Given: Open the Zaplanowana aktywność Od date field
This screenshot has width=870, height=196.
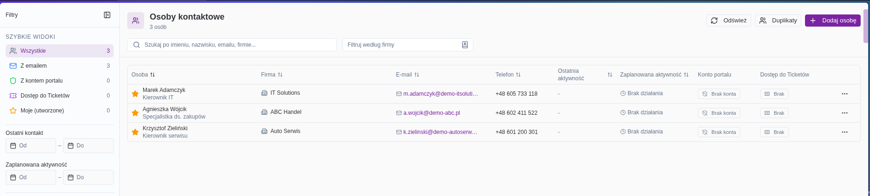Looking at the screenshot, I should pos(31,177).
